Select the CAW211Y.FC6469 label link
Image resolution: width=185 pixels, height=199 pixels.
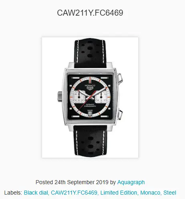pyautogui.click(x=74, y=193)
